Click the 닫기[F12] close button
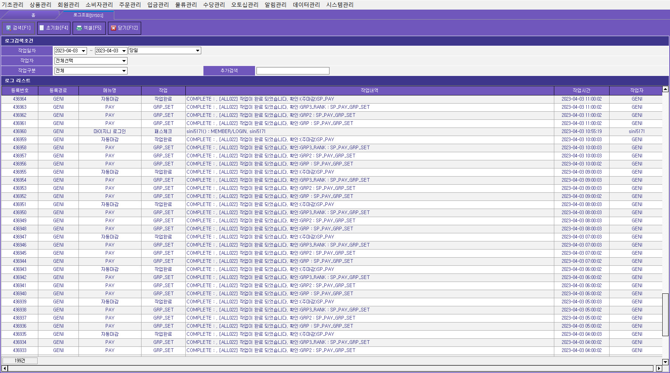 [x=125, y=28]
